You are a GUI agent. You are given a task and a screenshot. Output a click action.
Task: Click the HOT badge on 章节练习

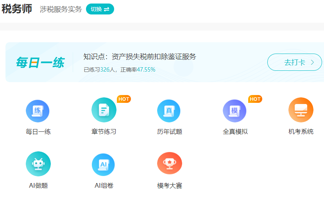[124, 99]
